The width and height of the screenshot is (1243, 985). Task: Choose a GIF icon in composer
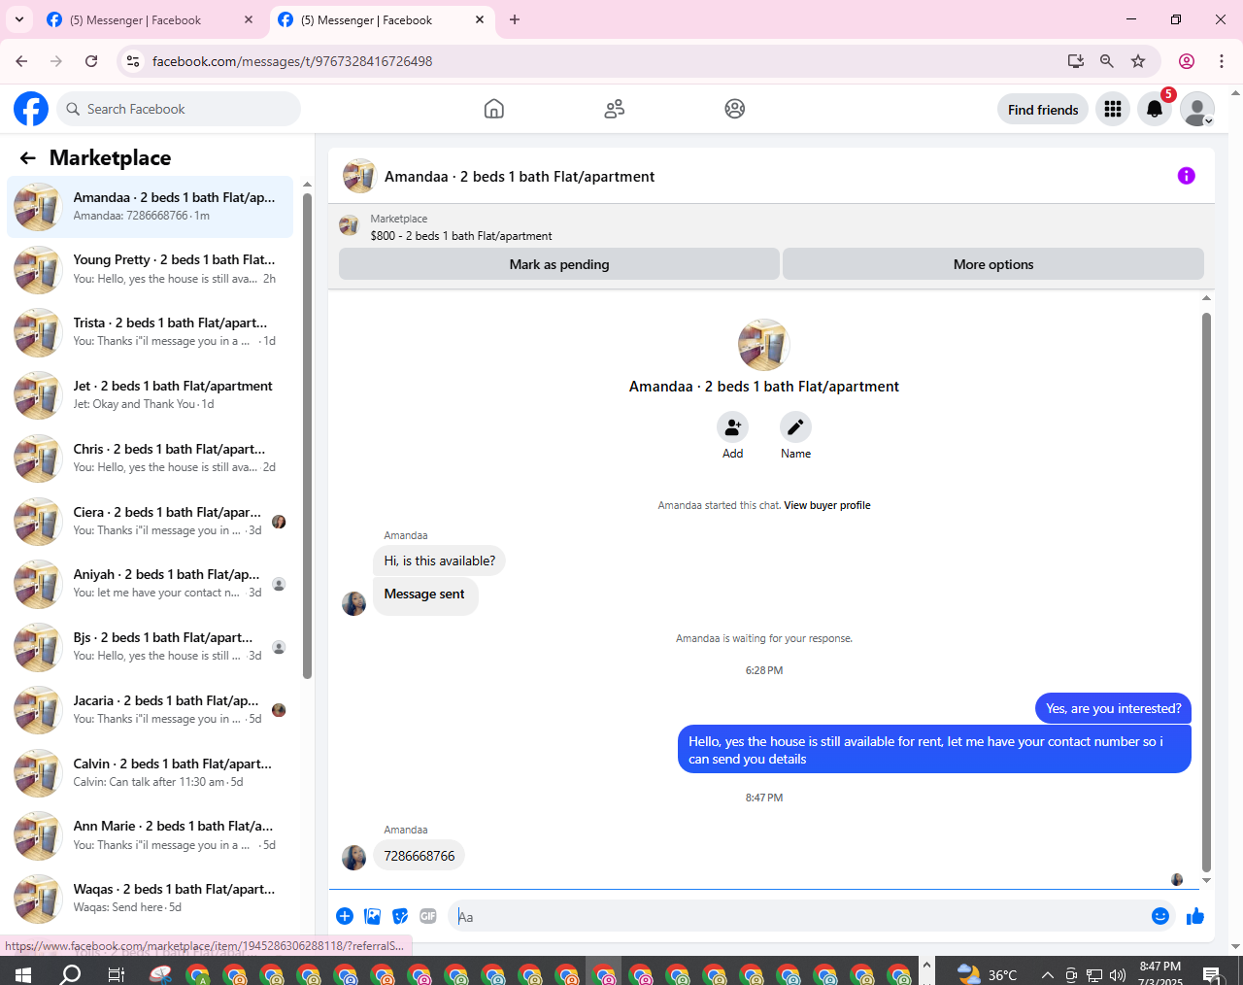[428, 916]
